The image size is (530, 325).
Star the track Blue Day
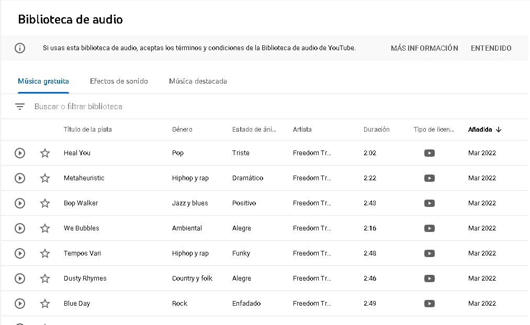point(44,303)
